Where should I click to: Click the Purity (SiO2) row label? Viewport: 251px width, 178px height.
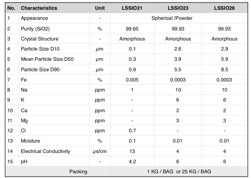coord(36,28)
